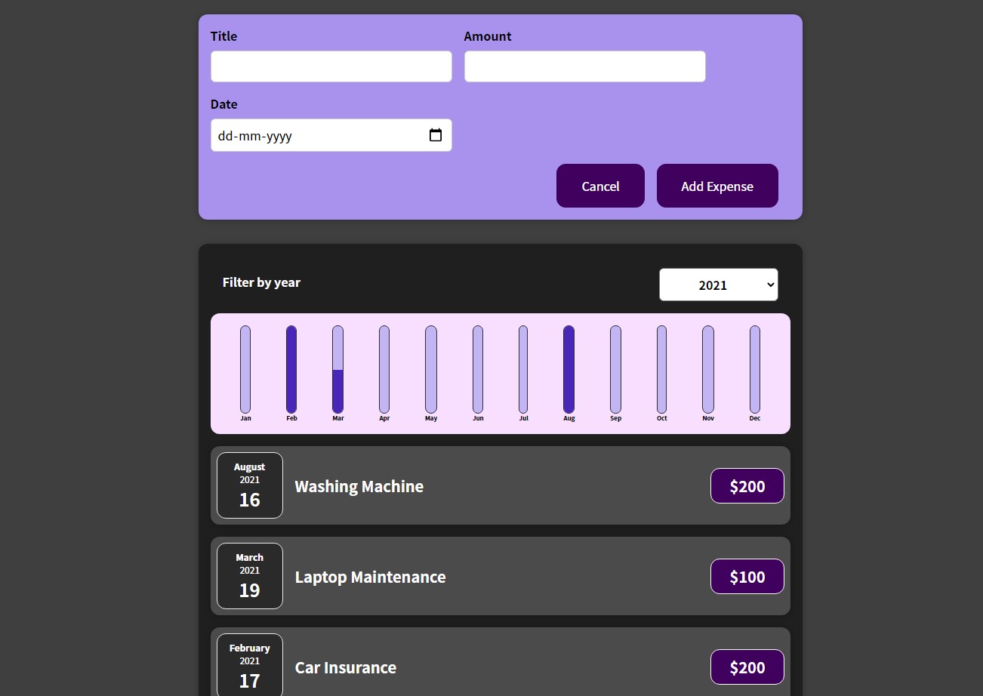This screenshot has height=696, width=983.
Task: Select the Car Insurance expense title
Action: tap(346, 667)
